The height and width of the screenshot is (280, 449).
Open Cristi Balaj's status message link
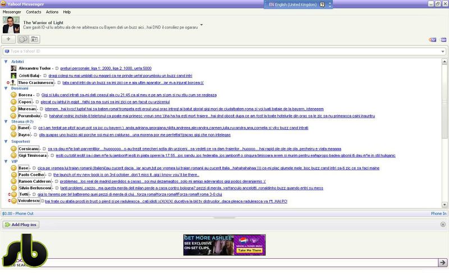click(120, 76)
